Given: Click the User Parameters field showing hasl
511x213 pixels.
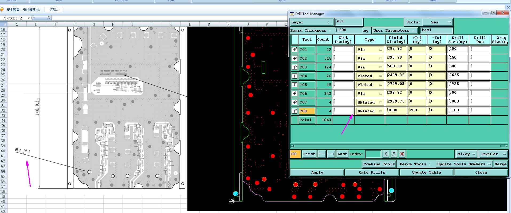Looking at the screenshot, I should coord(437,30).
